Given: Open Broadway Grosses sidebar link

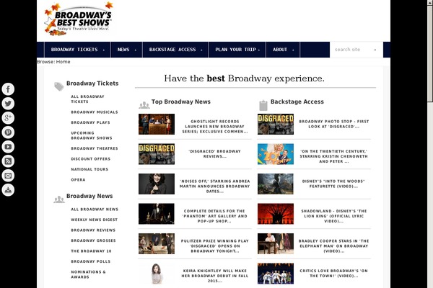Looking at the screenshot, I should pos(93,241).
